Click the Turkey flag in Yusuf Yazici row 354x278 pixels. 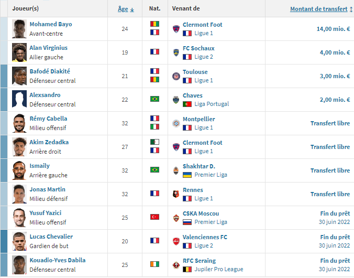(154, 217)
